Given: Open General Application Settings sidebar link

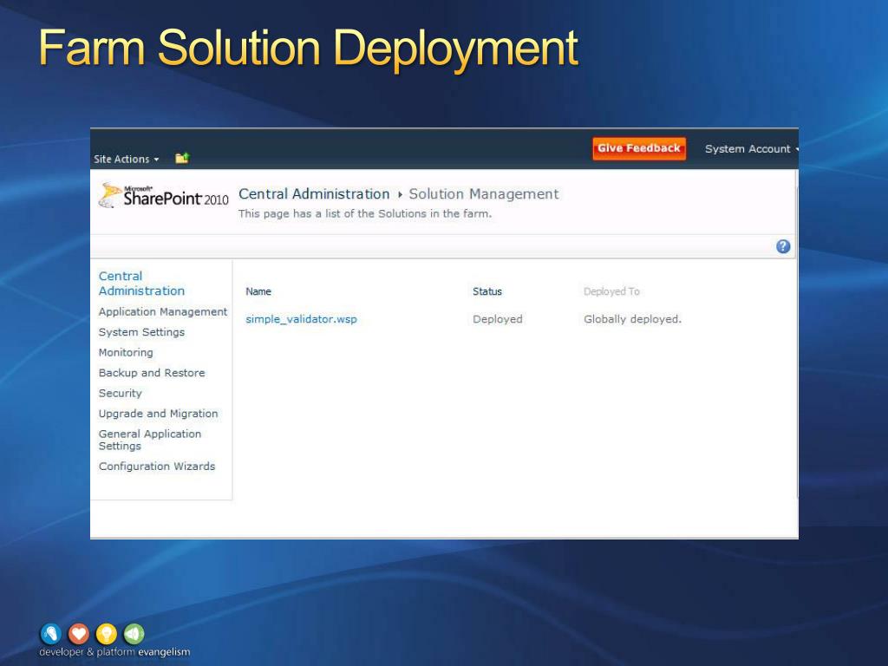Looking at the screenshot, I should [149, 440].
